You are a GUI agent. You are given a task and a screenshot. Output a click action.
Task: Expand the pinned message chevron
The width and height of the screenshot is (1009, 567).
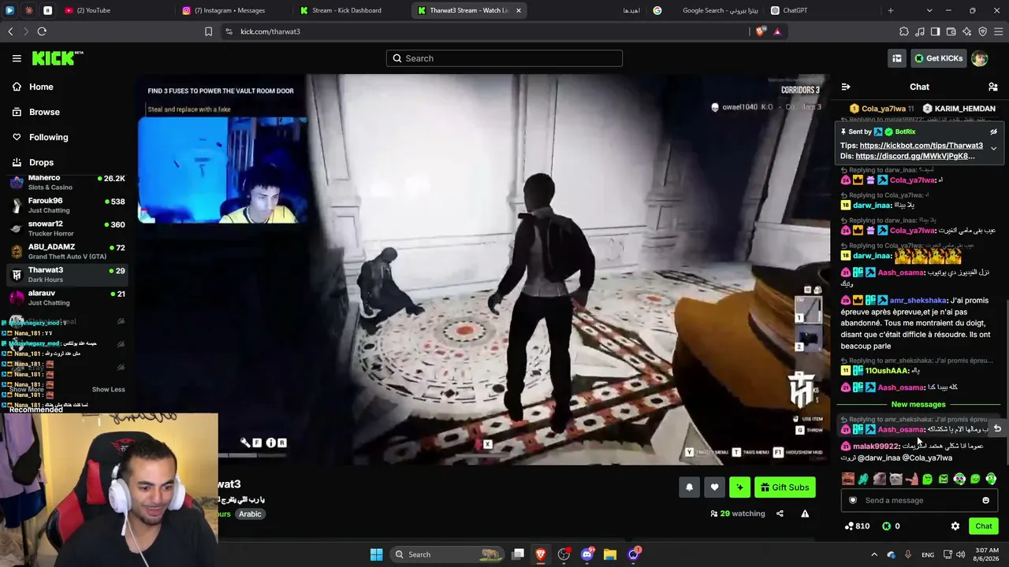tap(993, 148)
